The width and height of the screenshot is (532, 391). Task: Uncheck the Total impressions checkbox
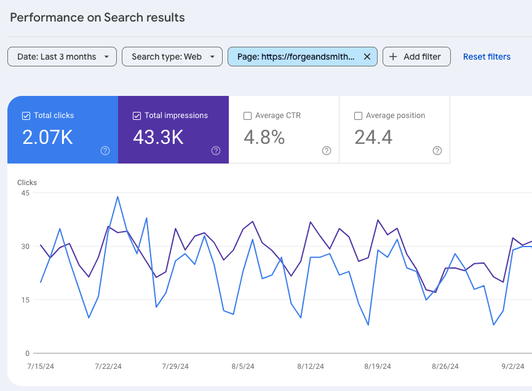(x=137, y=116)
